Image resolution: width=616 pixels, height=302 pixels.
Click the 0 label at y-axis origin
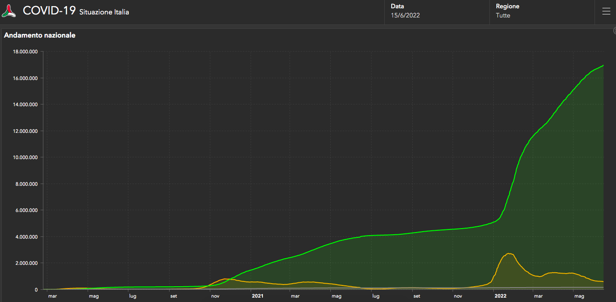[x=37, y=289]
